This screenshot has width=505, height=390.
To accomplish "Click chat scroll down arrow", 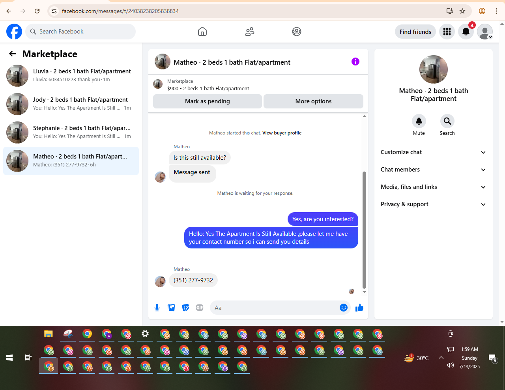I will pyautogui.click(x=364, y=292).
